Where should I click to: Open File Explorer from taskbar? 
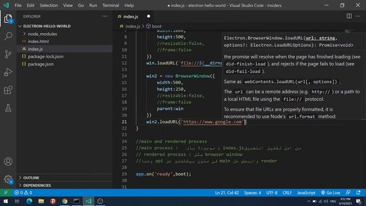click(x=41, y=201)
